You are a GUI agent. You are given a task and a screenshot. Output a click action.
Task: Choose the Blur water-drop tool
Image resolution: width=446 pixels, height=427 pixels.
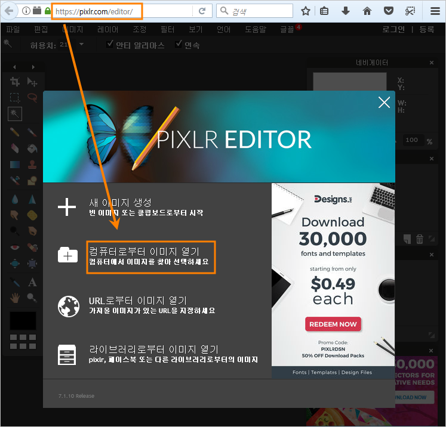tap(15, 199)
